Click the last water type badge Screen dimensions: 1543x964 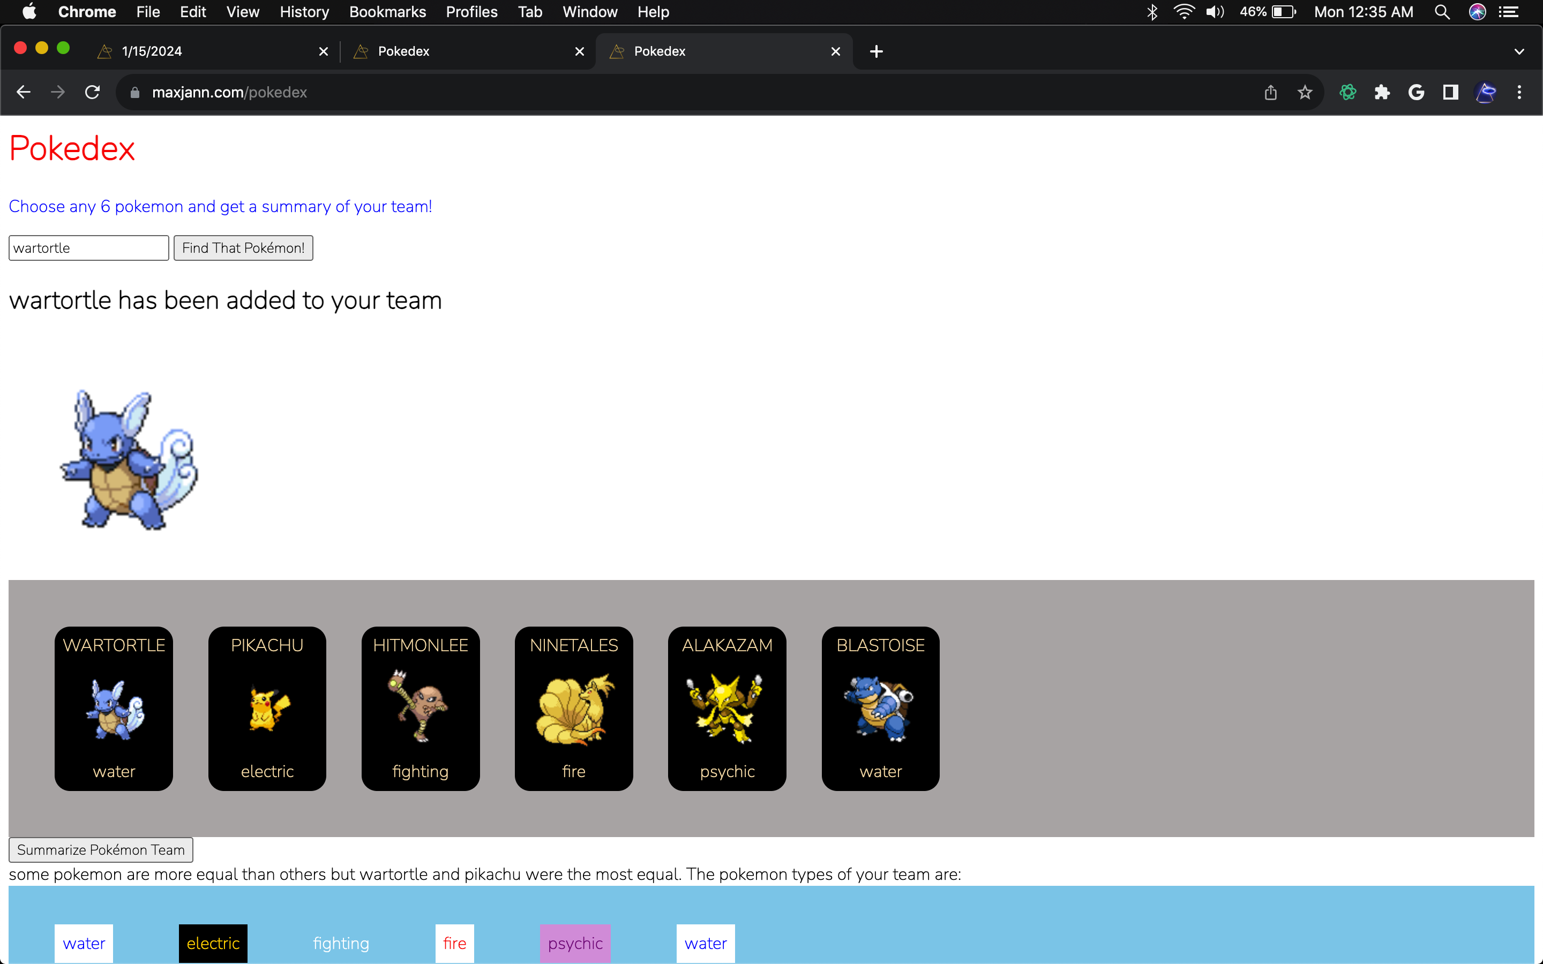point(705,944)
